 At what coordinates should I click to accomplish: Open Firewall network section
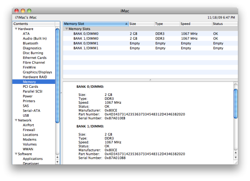(29, 130)
